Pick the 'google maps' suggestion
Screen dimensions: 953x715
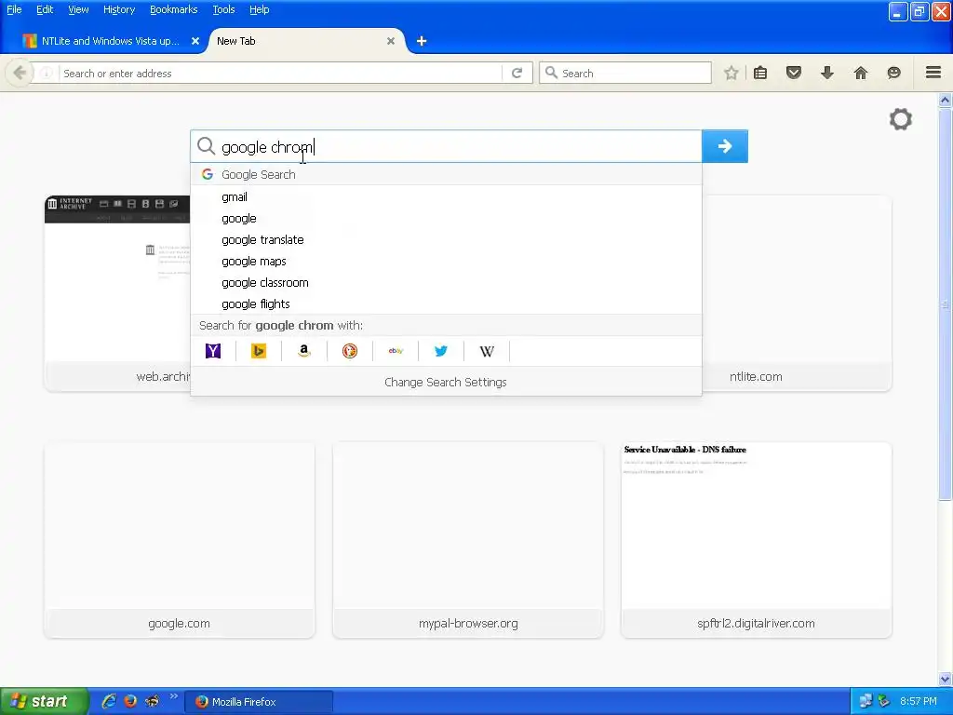446,261
